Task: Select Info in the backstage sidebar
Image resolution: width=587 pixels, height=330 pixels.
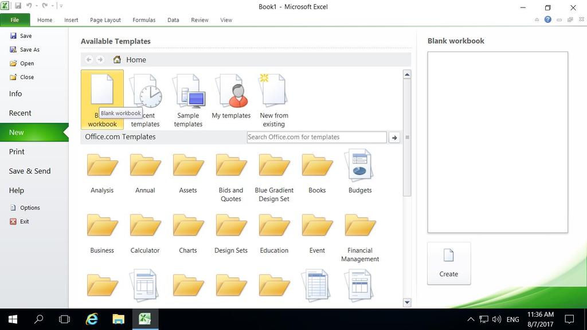Action: 15,93
